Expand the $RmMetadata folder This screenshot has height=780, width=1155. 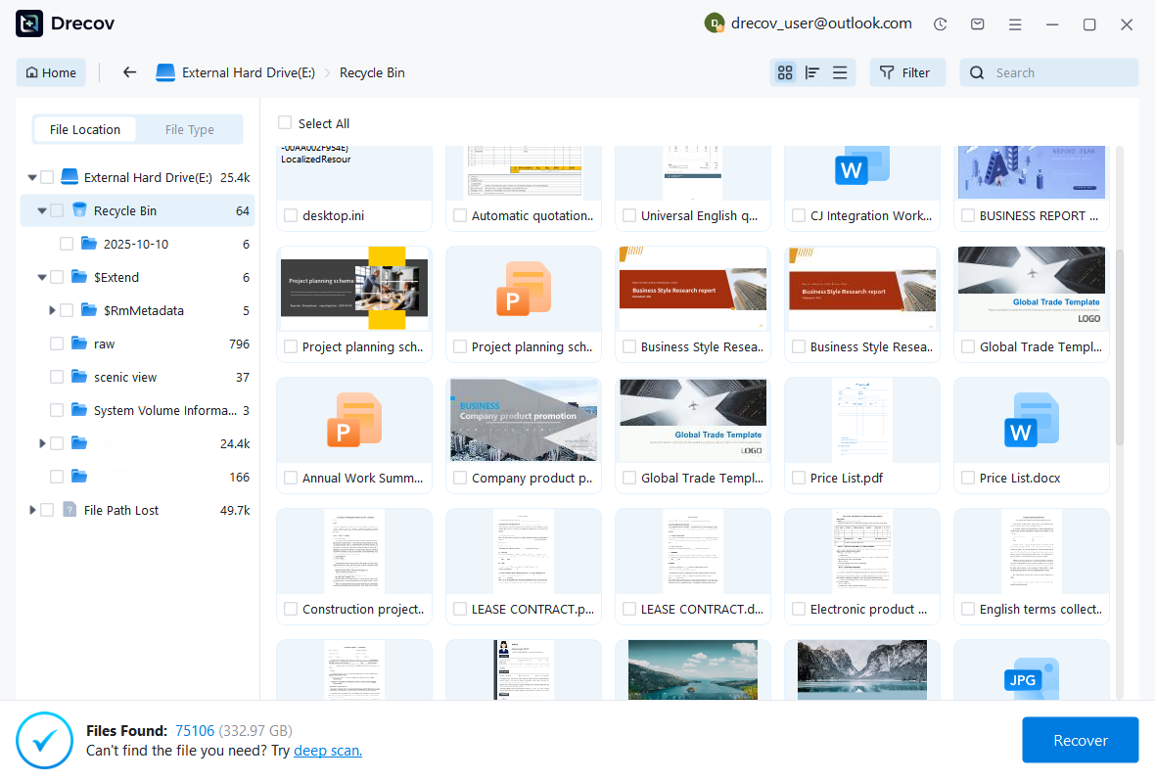52,310
